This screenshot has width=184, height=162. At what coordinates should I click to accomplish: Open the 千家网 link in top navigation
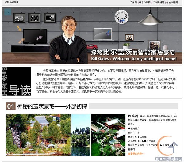[x=133, y=2]
